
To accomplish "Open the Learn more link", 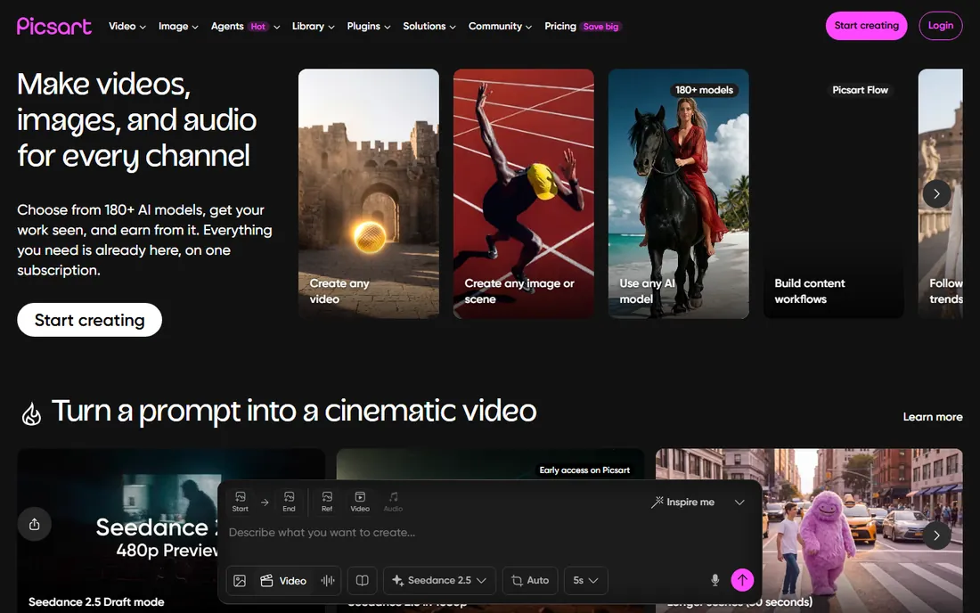I will (x=933, y=417).
